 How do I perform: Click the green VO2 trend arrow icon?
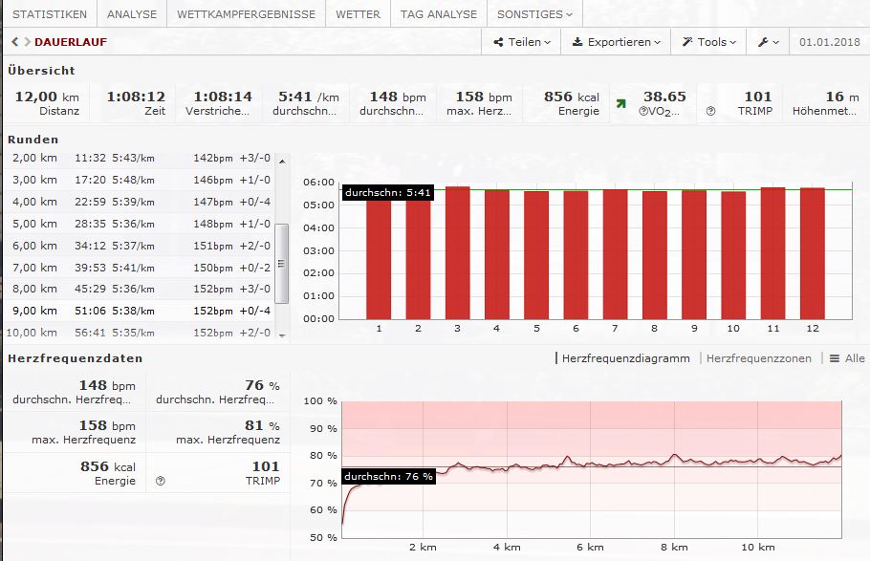620,104
